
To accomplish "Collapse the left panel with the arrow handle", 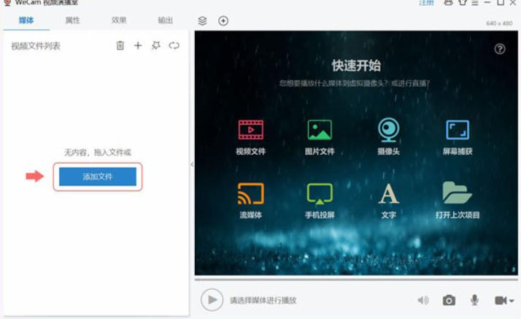I will tap(192, 164).
